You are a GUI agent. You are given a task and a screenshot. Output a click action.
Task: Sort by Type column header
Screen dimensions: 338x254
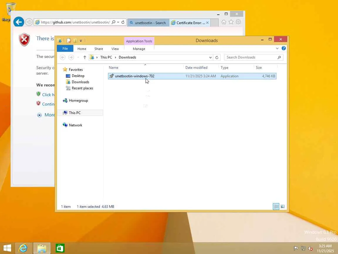coord(224,68)
